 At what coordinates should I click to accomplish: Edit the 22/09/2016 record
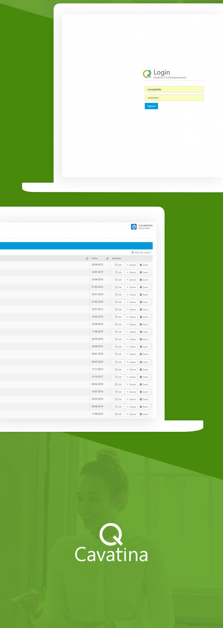click(118, 325)
